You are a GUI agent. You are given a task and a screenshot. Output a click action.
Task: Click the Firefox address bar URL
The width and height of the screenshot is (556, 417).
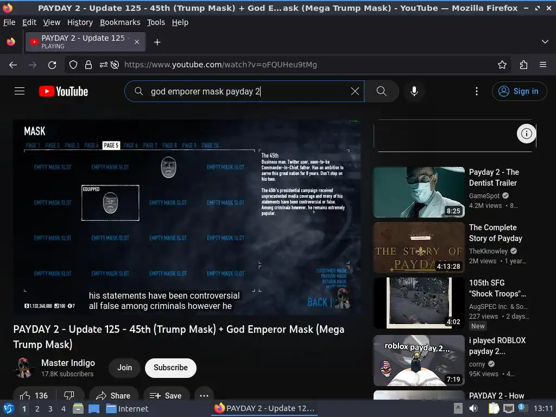(x=220, y=65)
